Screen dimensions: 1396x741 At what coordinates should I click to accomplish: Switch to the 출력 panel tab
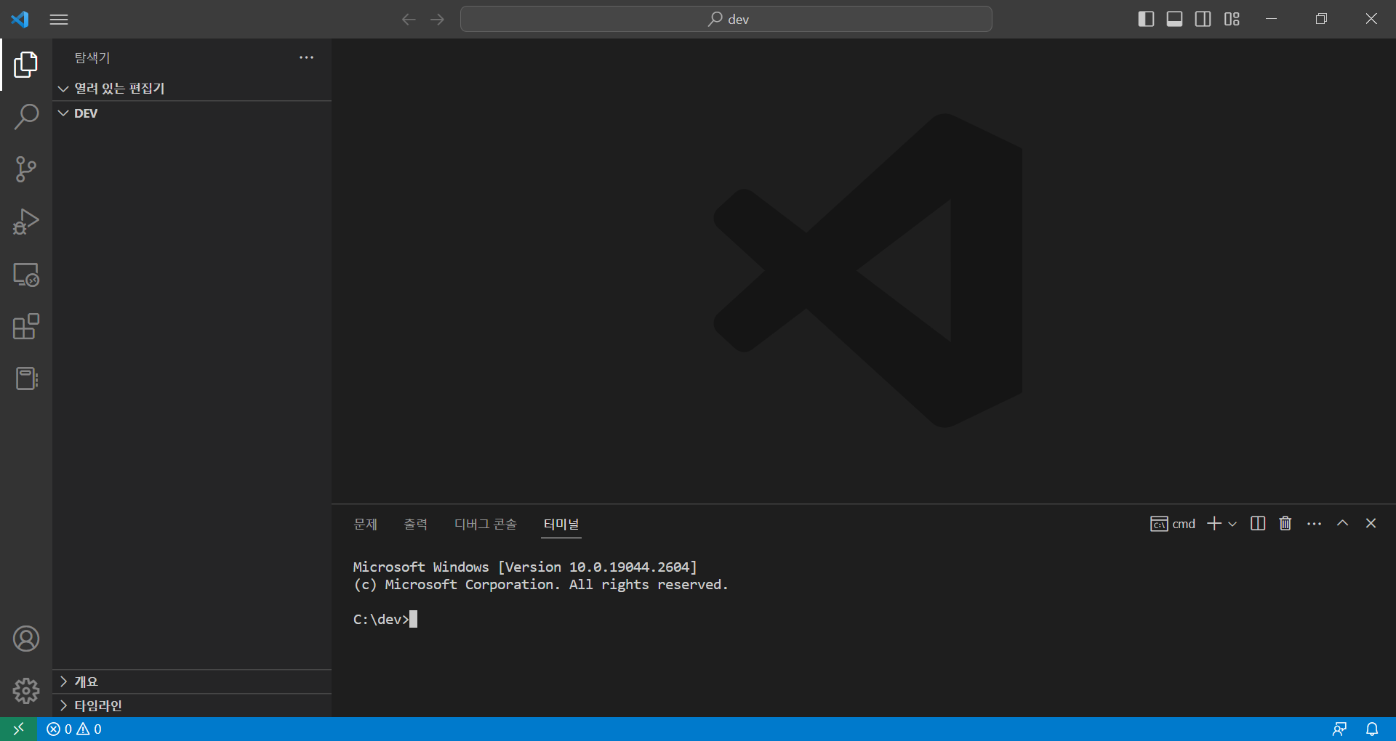pyautogui.click(x=416, y=524)
